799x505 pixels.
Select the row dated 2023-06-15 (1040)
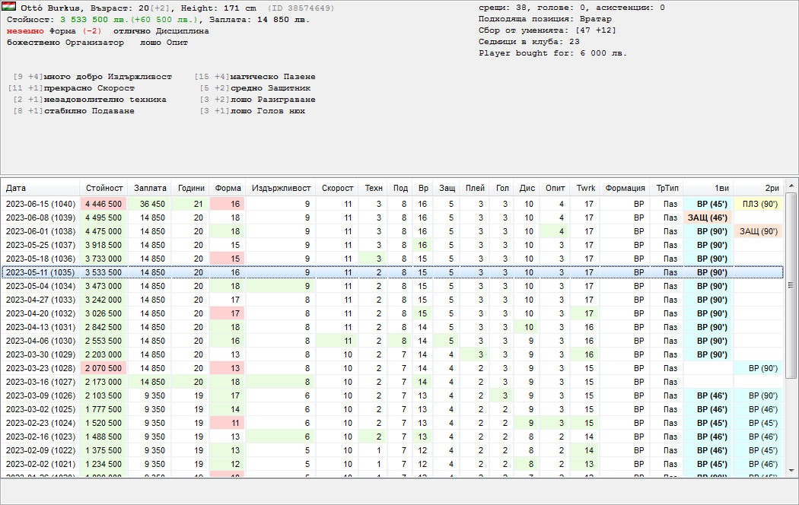[x=41, y=204]
